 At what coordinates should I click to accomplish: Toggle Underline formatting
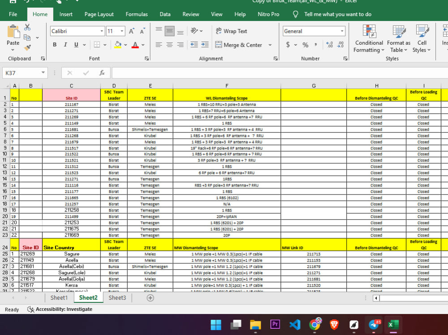[x=76, y=45]
